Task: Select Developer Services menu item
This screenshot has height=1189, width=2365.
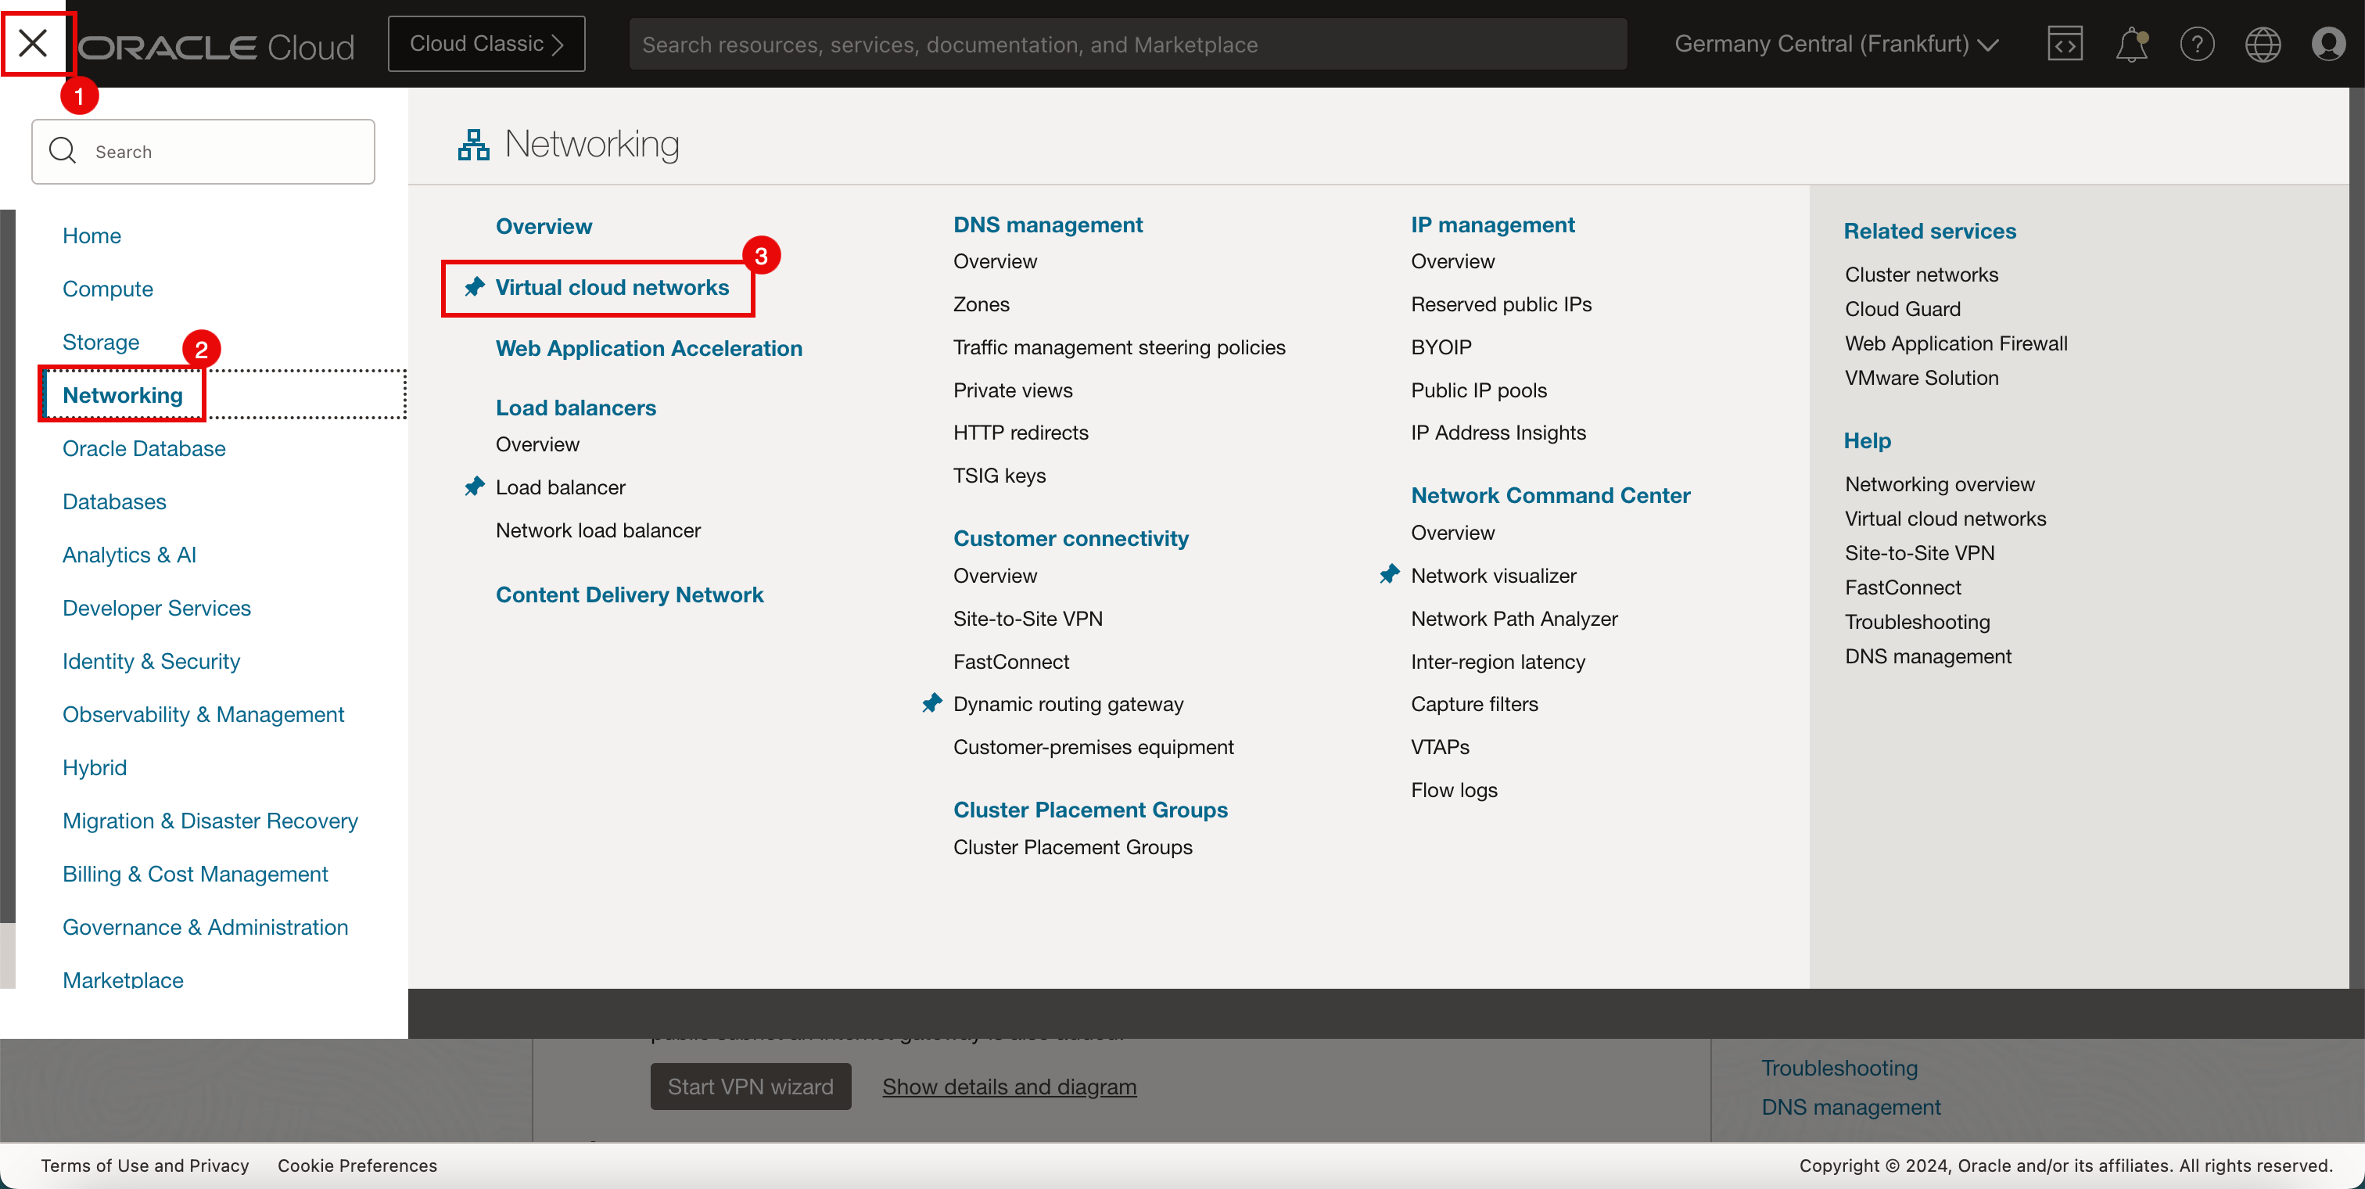Action: [156, 608]
